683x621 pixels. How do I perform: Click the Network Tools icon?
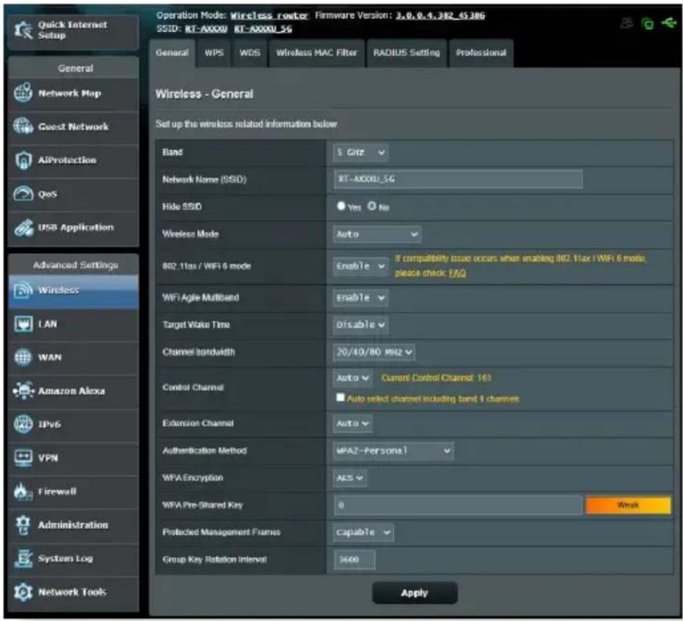click(23, 592)
